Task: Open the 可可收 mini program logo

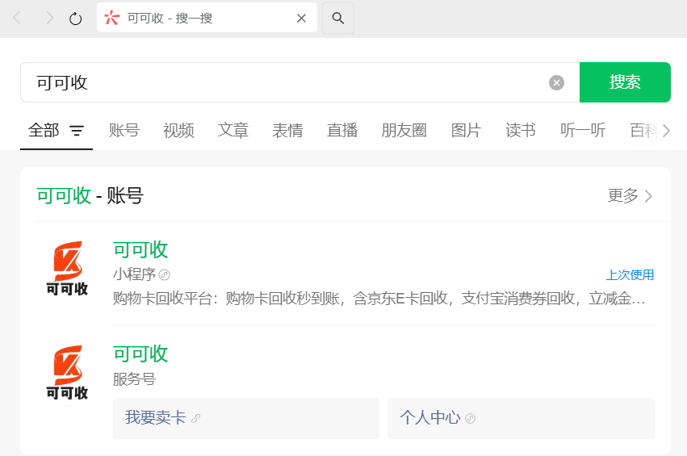Action: coord(67,269)
